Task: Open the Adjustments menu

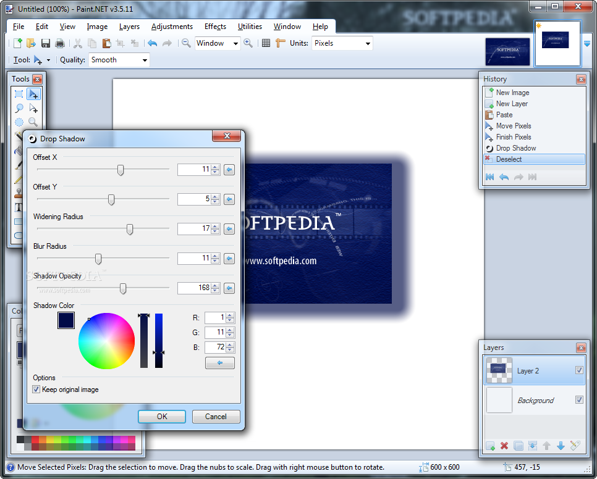Action: (x=172, y=27)
